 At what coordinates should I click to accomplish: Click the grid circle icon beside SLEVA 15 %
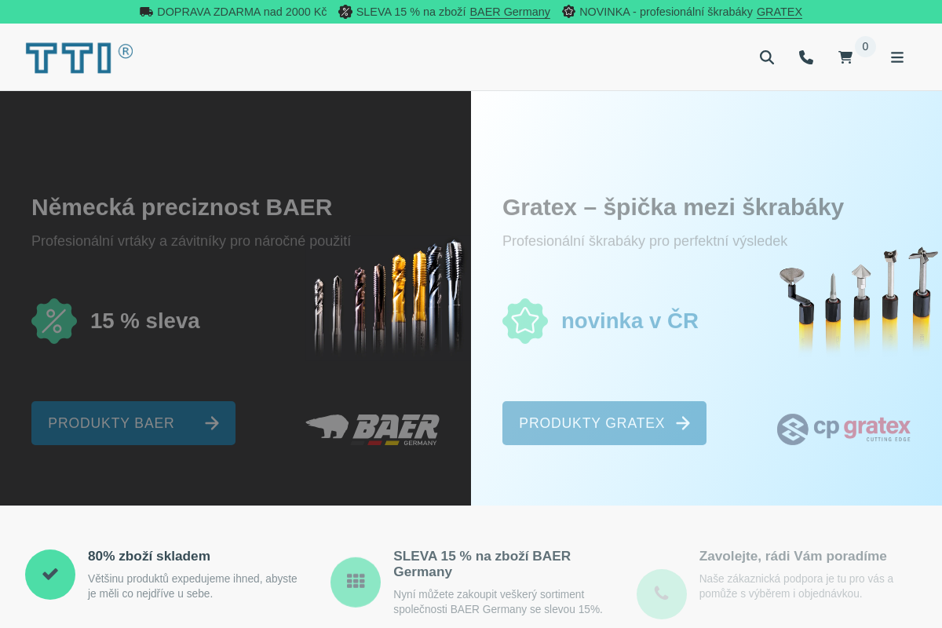(x=356, y=582)
